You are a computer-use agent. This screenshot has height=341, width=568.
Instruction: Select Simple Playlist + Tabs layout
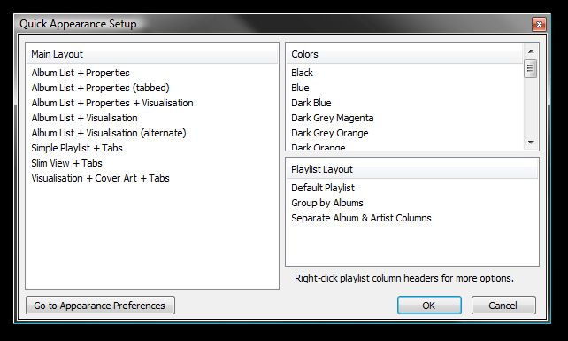(77, 148)
